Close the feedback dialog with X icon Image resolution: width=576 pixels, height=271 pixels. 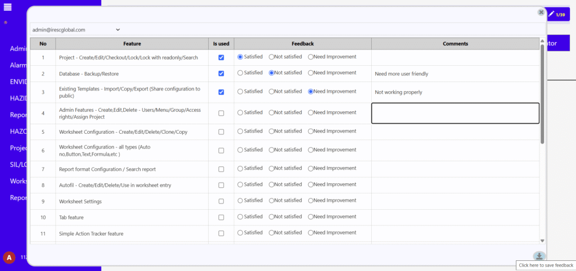point(541,12)
